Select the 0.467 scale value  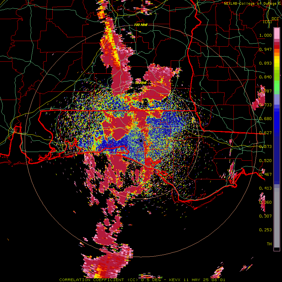point(265,175)
